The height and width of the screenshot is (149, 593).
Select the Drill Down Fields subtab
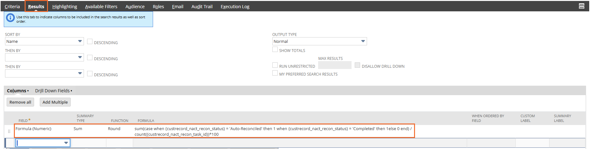click(54, 91)
